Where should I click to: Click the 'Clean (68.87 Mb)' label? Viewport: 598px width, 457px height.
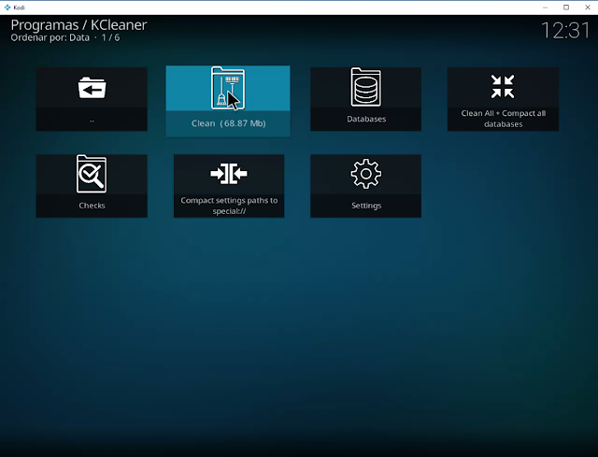(x=228, y=123)
